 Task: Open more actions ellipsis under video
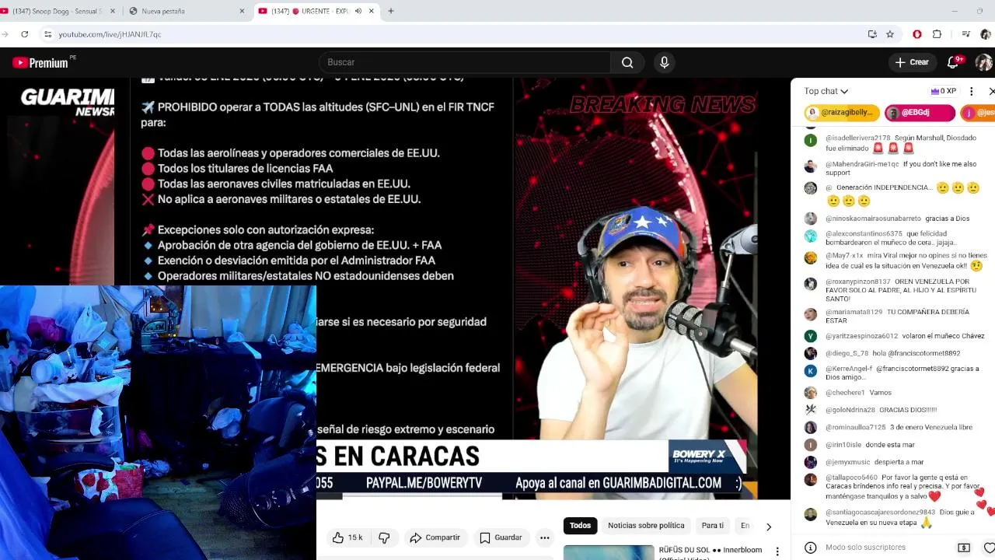pyautogui.click(x=545, y=537)
